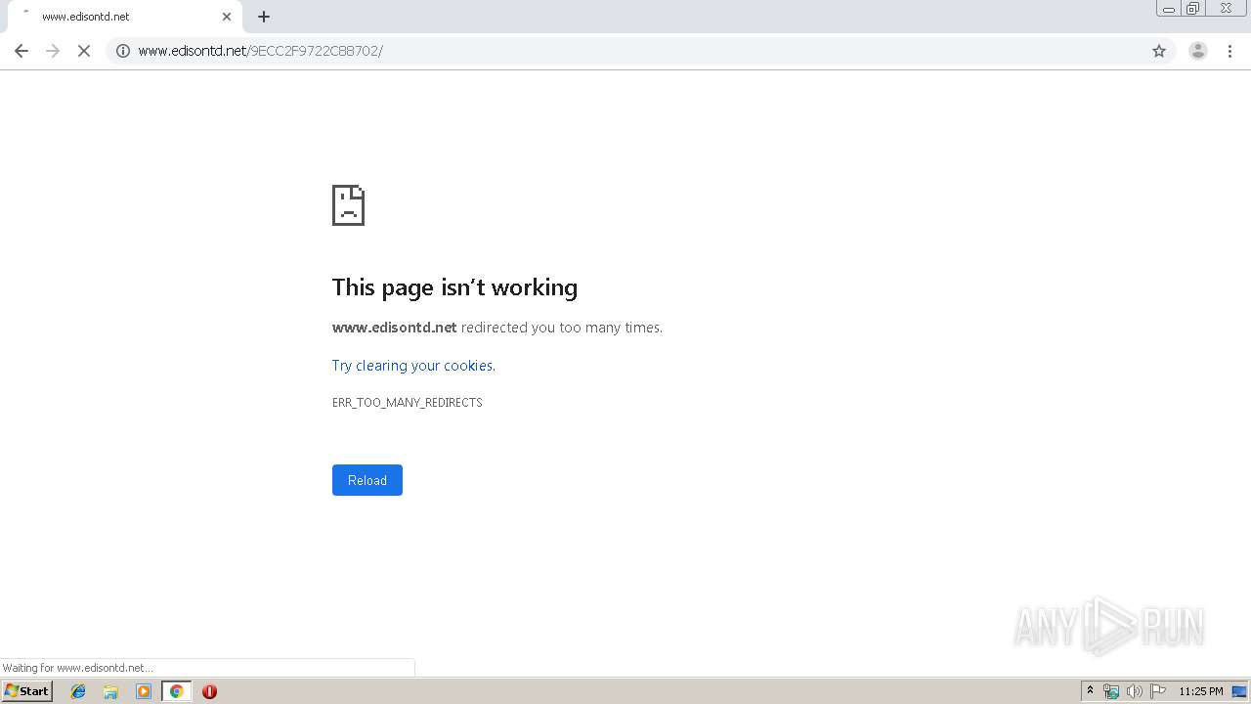The image size is (1251, 704).
Task: Open Chrome's three-dot customize menu
Action: 1230,51
